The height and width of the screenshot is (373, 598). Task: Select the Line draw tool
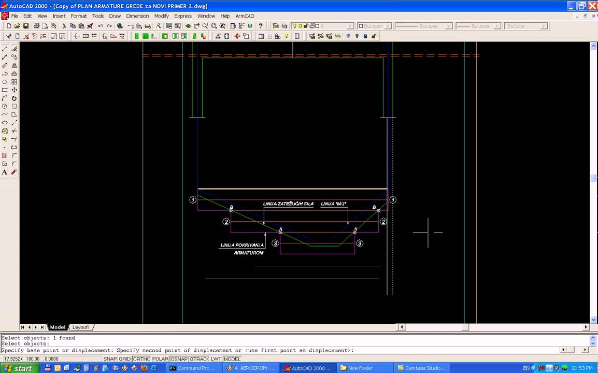tap(5, 49)
